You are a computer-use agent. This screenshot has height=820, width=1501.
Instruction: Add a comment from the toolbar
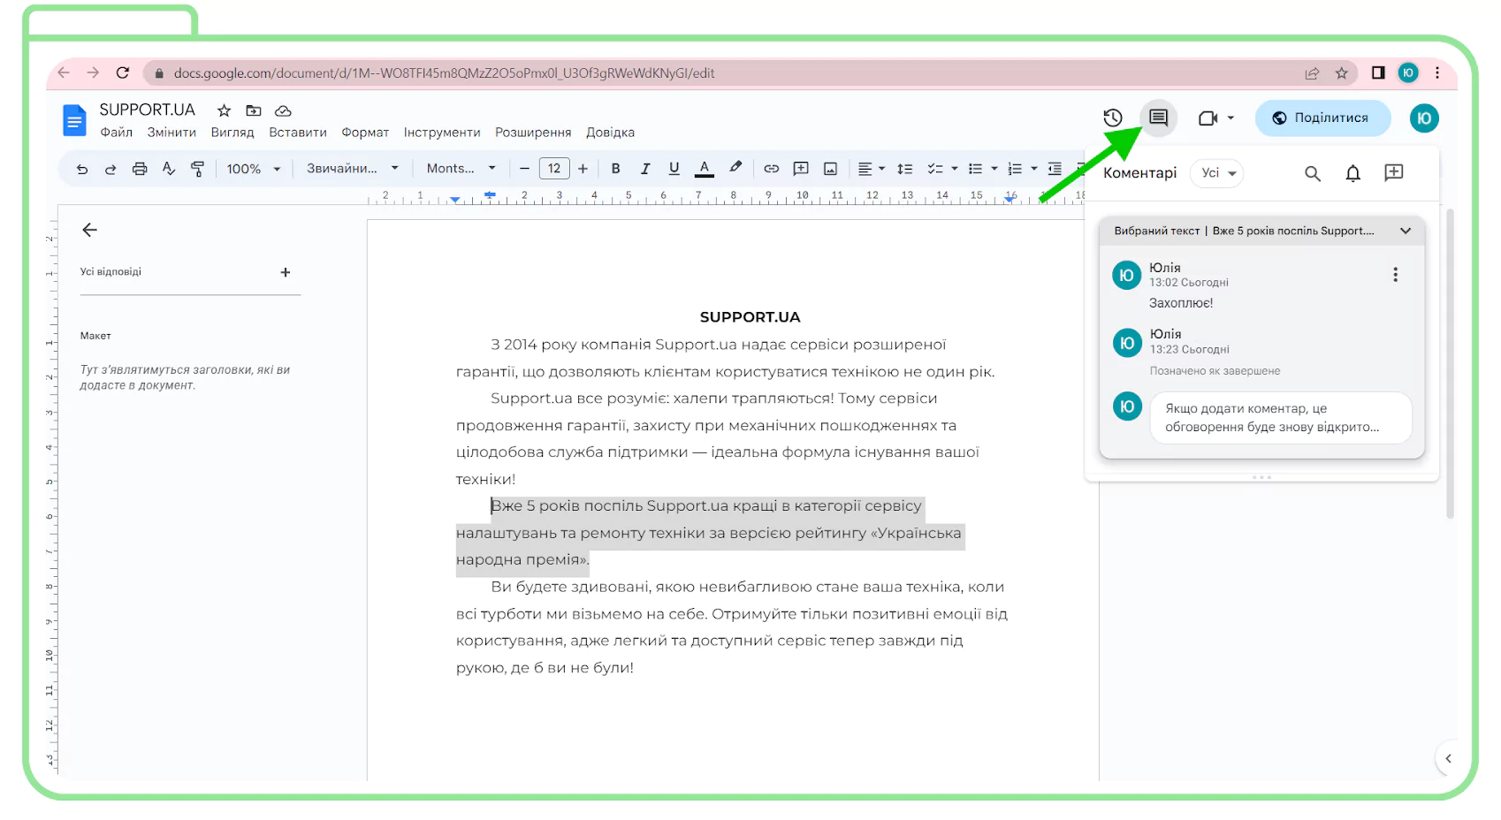tap(801, 169)
